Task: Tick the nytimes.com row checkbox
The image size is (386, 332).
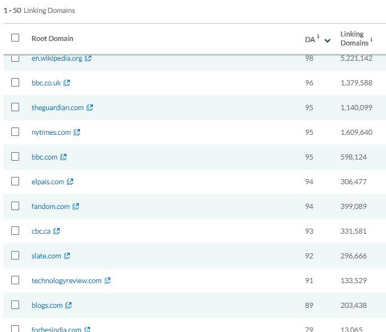Action: (x=15, y=131)
